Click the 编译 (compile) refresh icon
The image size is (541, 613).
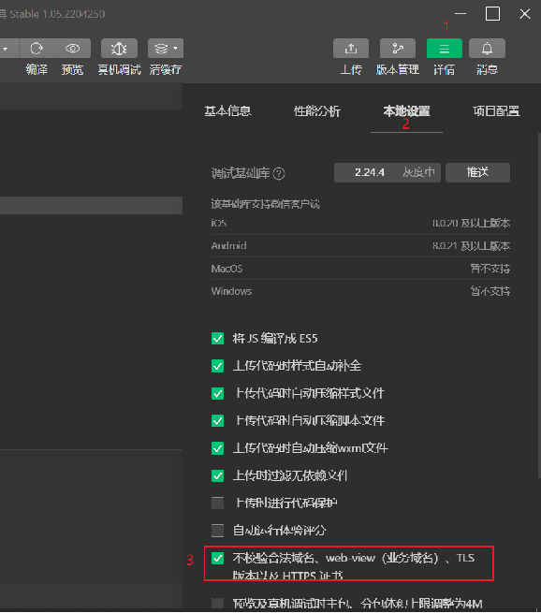point(37,49)
